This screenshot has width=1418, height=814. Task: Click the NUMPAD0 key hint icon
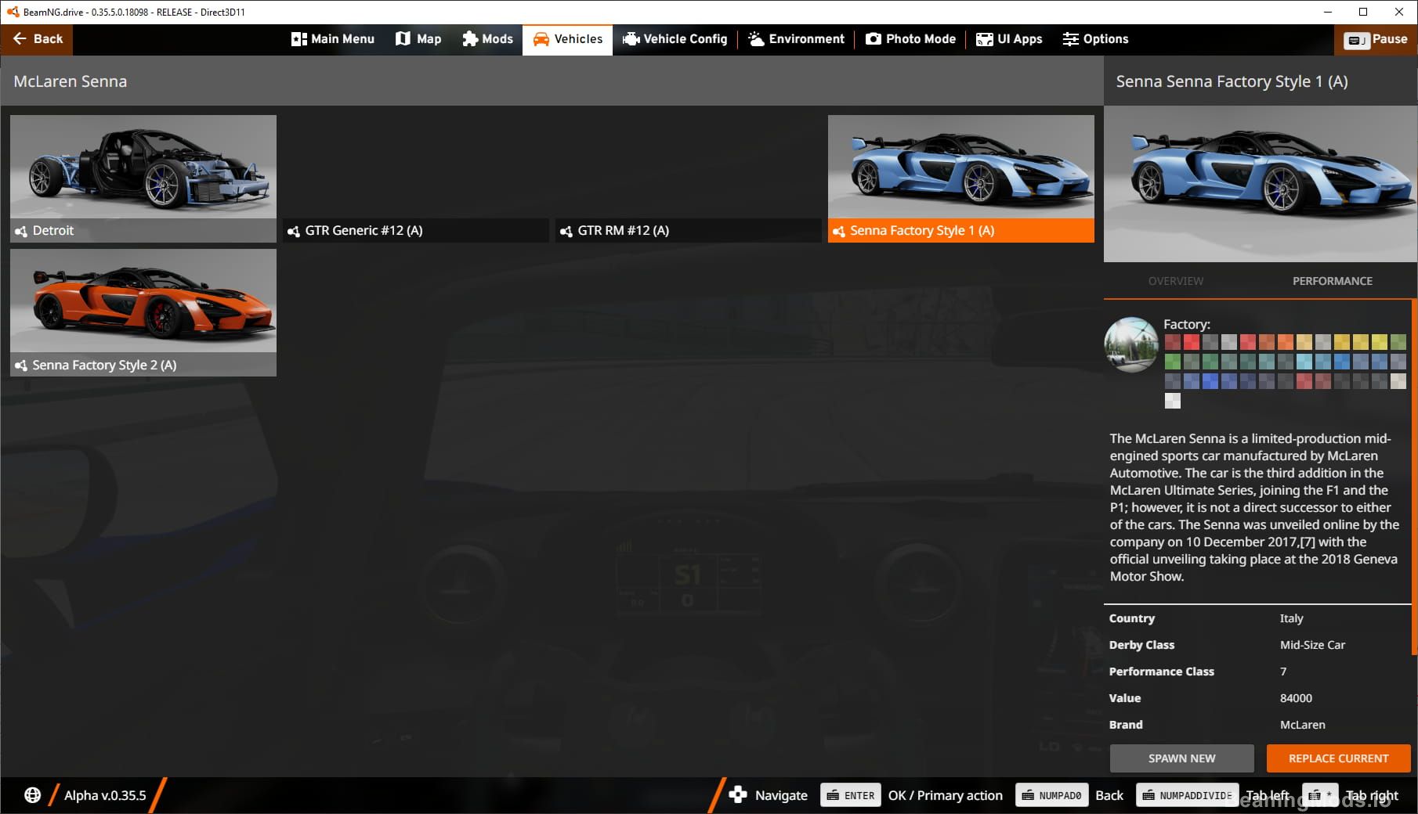(1051, 795)
